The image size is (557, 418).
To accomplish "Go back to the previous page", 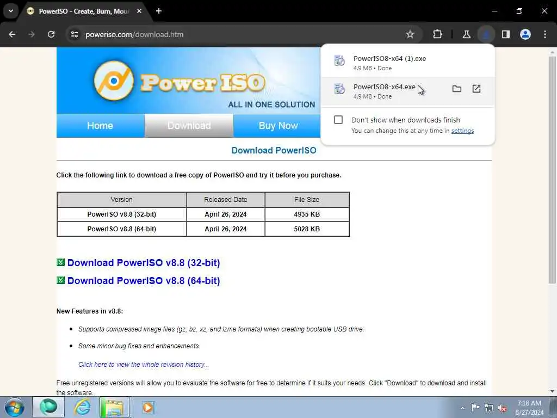I will click(12, 34).
